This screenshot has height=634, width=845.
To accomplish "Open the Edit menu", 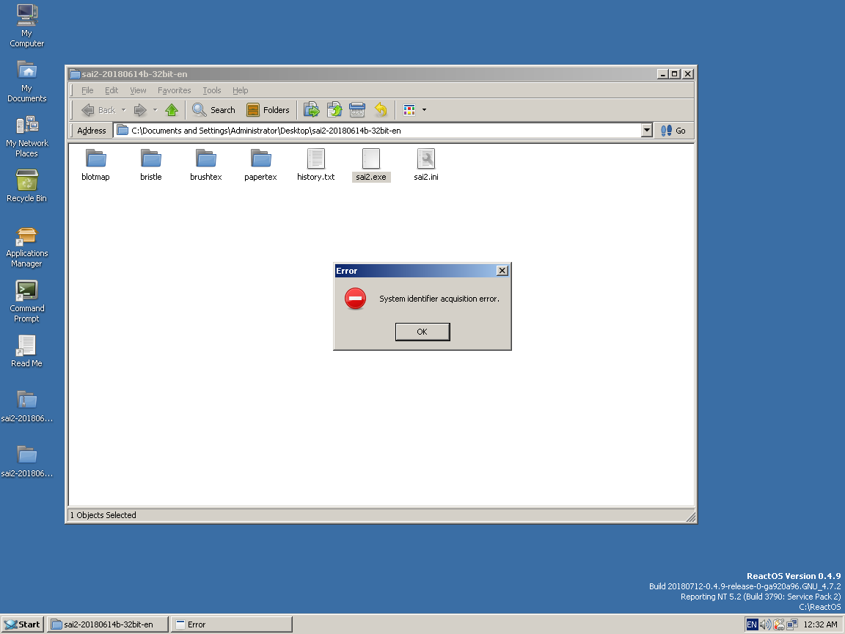I will point(111,90).
